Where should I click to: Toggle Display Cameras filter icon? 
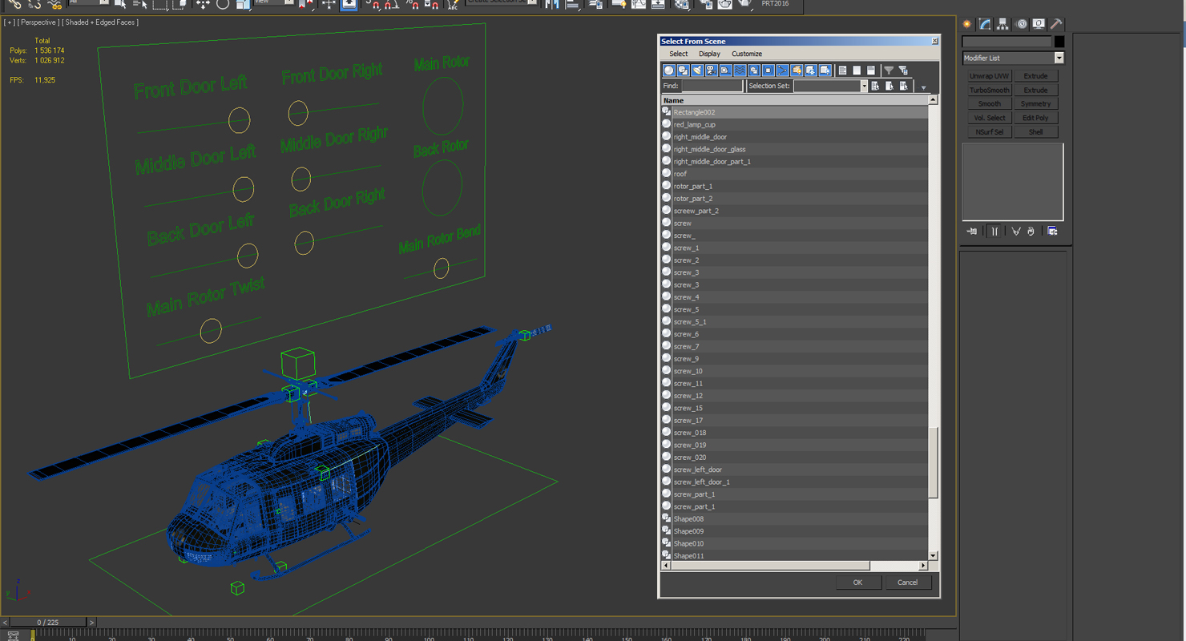point(711,71)
